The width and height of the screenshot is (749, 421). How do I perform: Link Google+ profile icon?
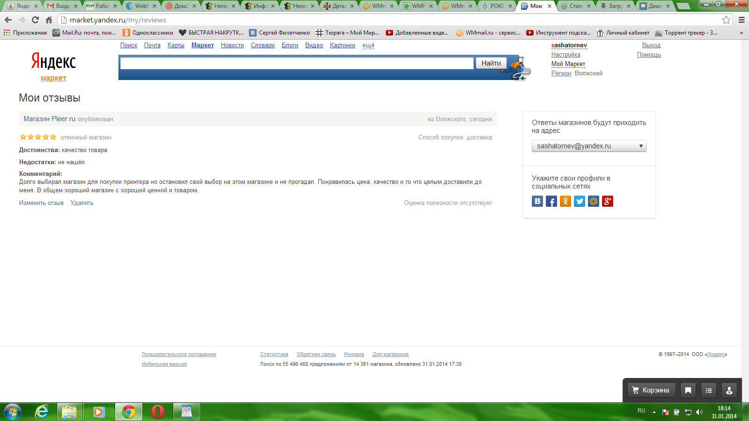pos(608,201)
